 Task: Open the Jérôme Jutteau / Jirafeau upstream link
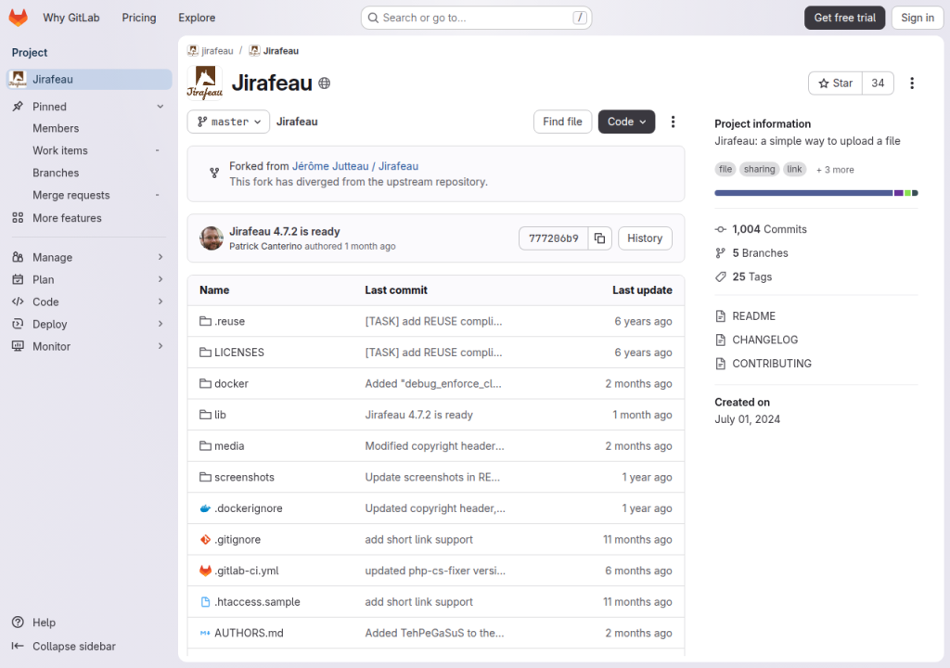[x=355, y=166]
